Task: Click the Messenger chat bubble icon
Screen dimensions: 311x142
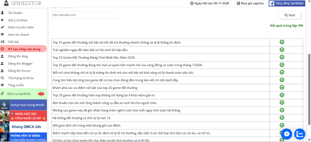Action: point(286,134)
